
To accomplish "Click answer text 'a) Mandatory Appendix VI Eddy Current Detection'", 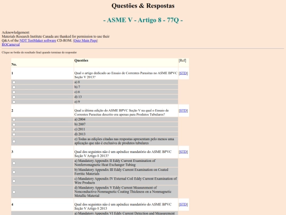I will (124, 213).
